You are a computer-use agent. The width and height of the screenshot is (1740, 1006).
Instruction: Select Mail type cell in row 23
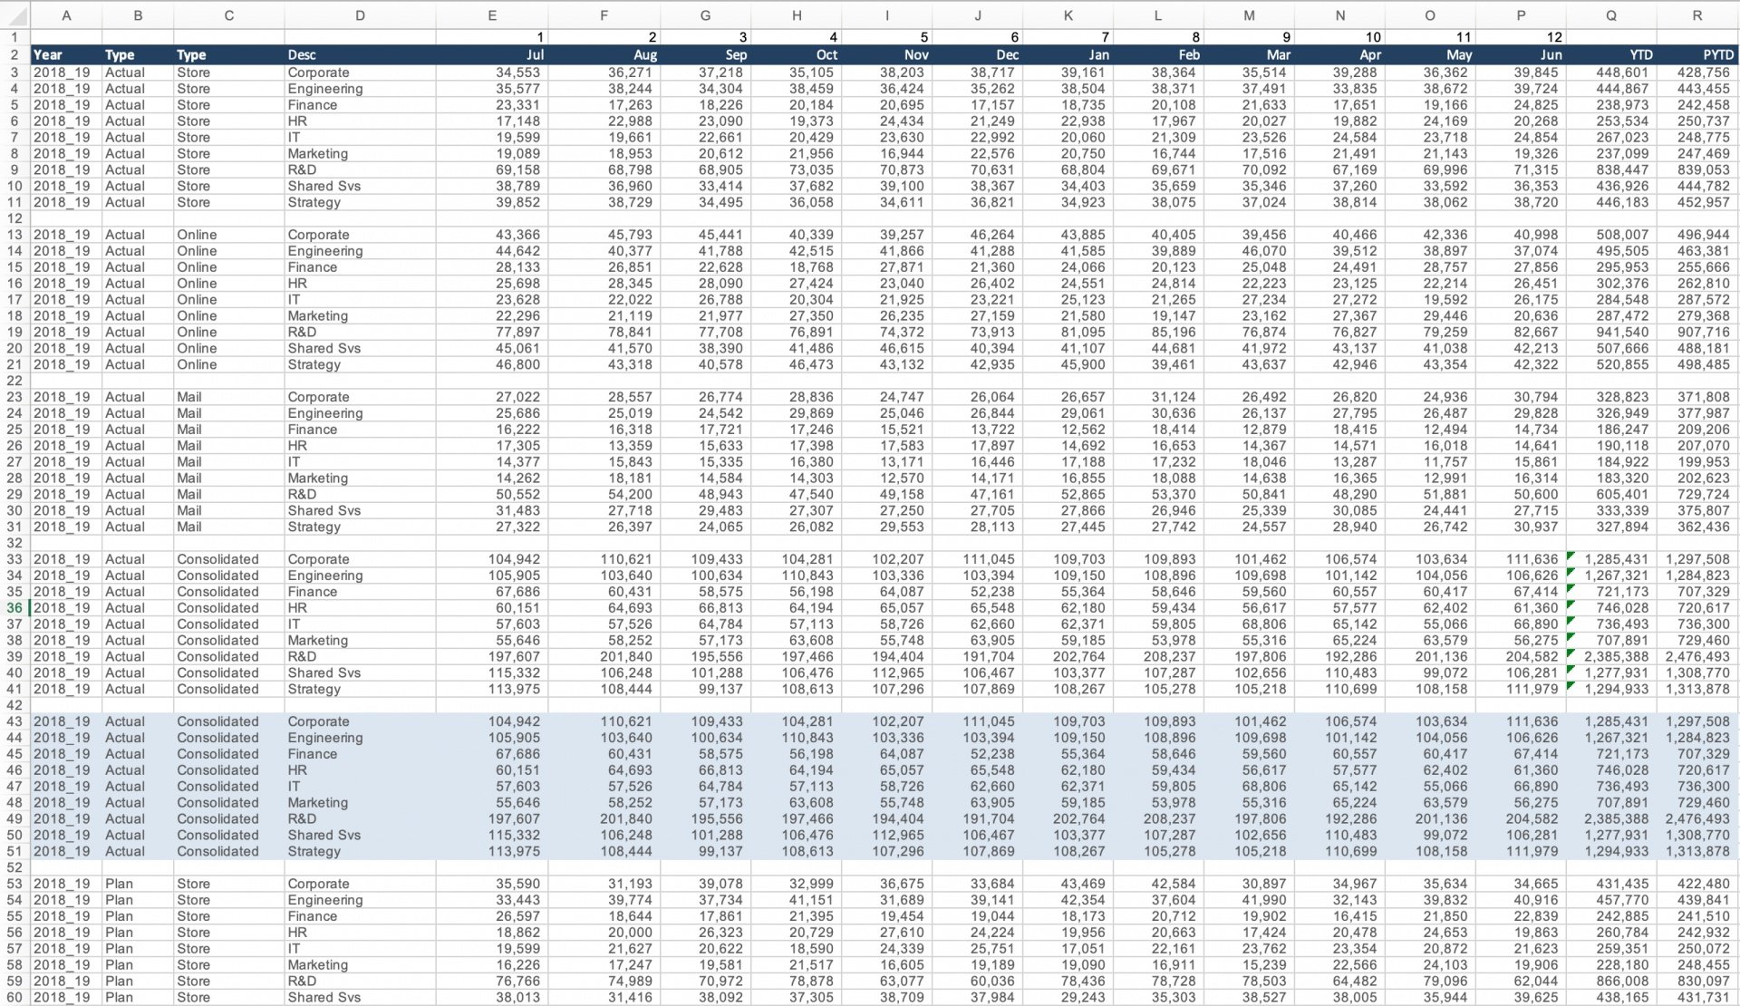[x=228, y=397]
